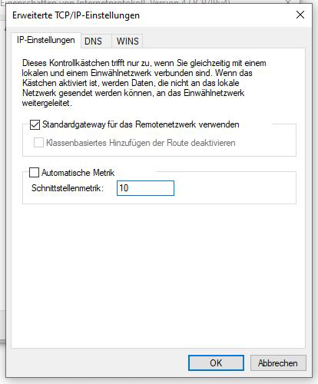Tick the Klassenbasiertes Hinzufügen der Route checkbox

[x=38, y=143]
